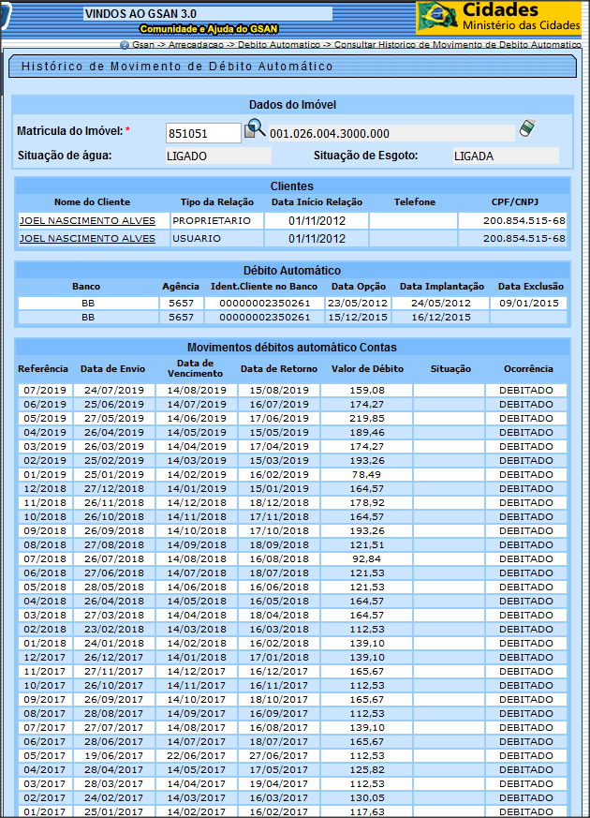This screenshot has width=590, height=818.
Task: Click the Data Implantação value 16/12/2015
Action: (441, 318)
